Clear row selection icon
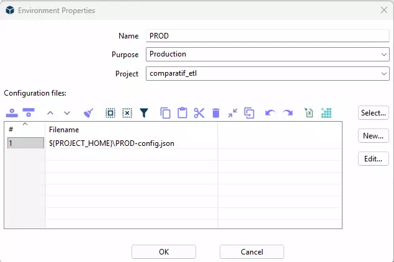Screen dimensions: 394x262 click(127, 113)
